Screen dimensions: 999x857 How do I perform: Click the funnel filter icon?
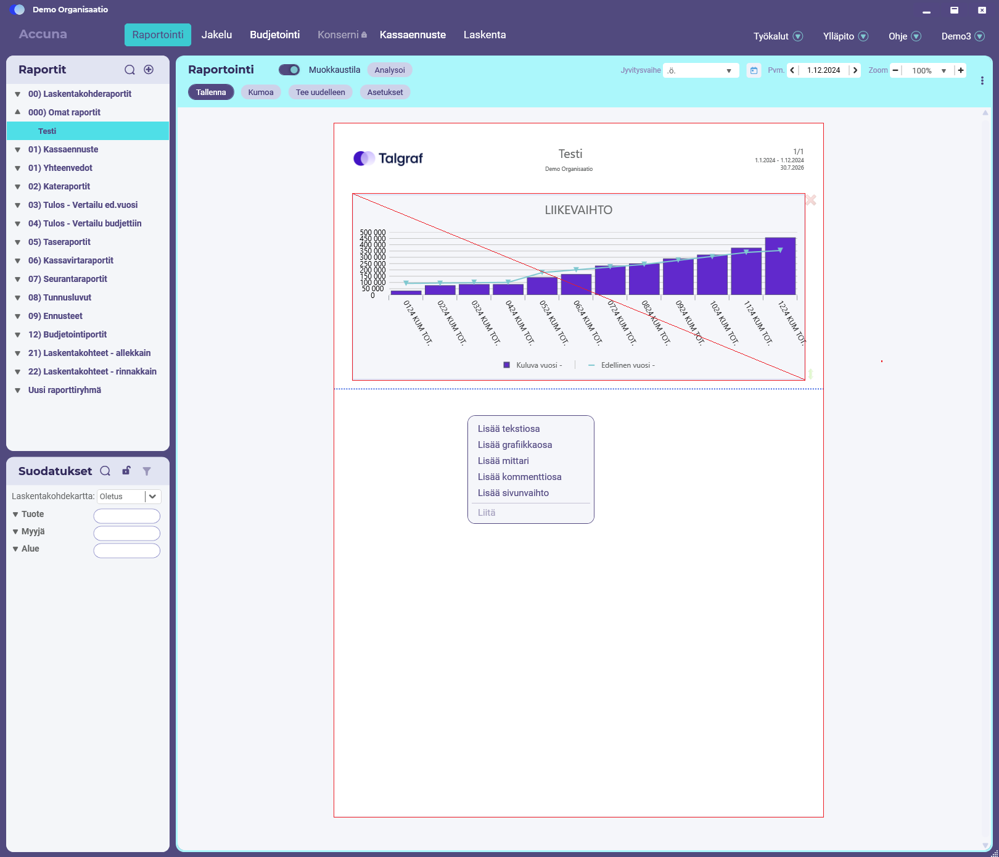[x=147, y=471]
